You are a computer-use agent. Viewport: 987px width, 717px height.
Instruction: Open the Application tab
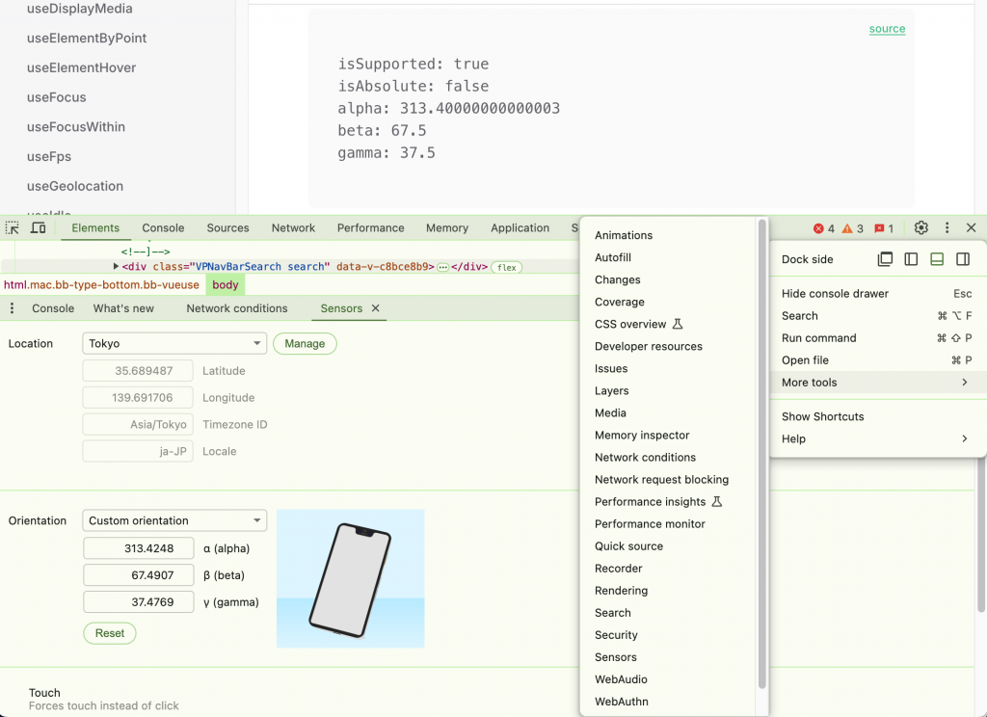520,227
